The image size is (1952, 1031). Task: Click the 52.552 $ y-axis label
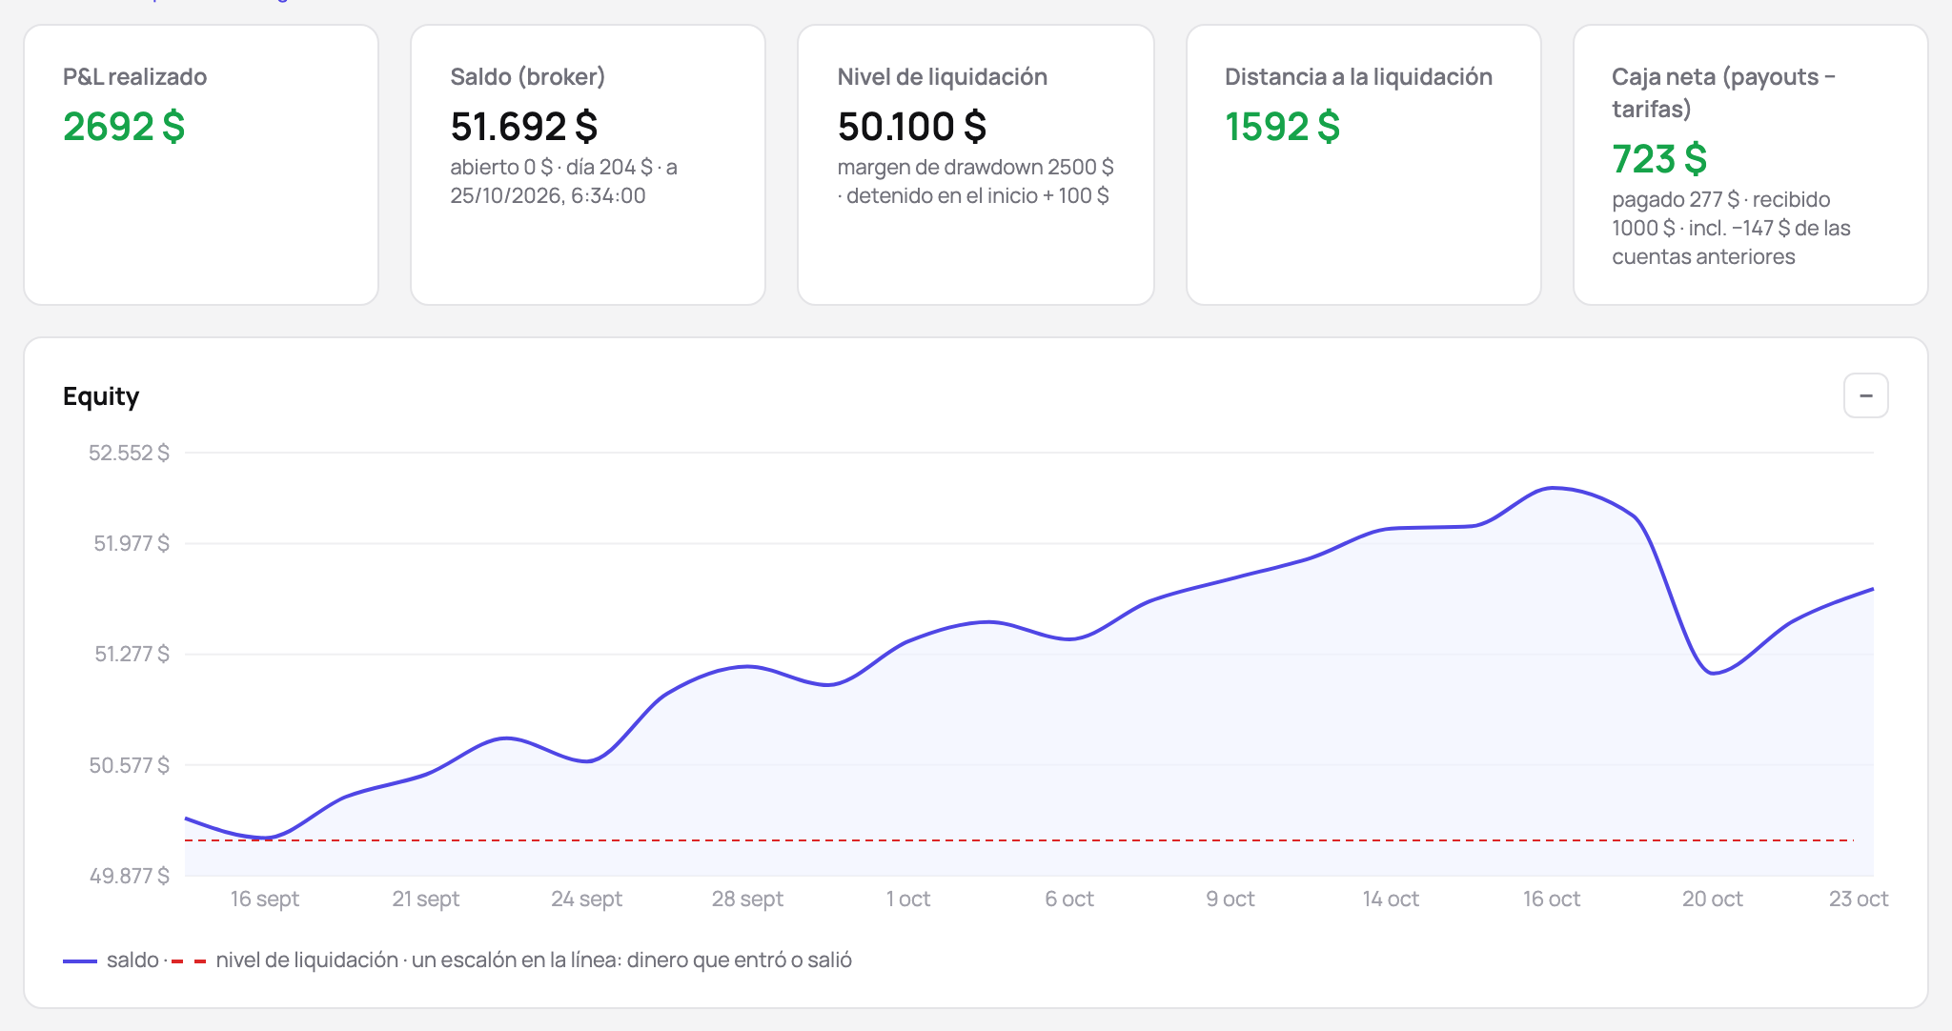click(129, 453)
